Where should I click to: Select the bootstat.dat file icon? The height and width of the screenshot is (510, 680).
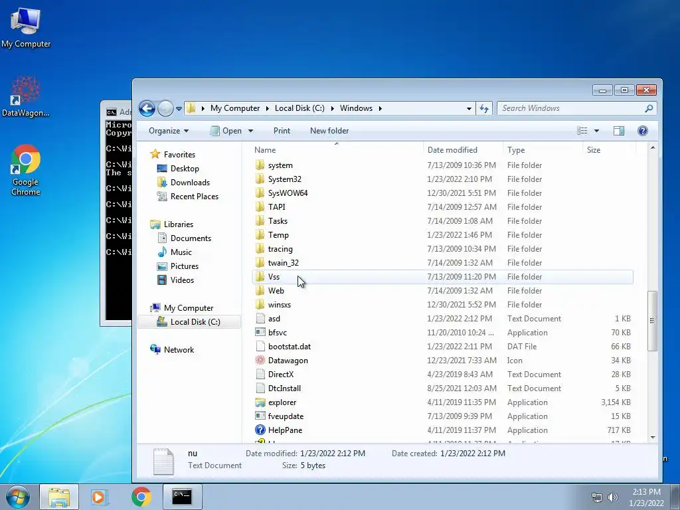(260, 347)
